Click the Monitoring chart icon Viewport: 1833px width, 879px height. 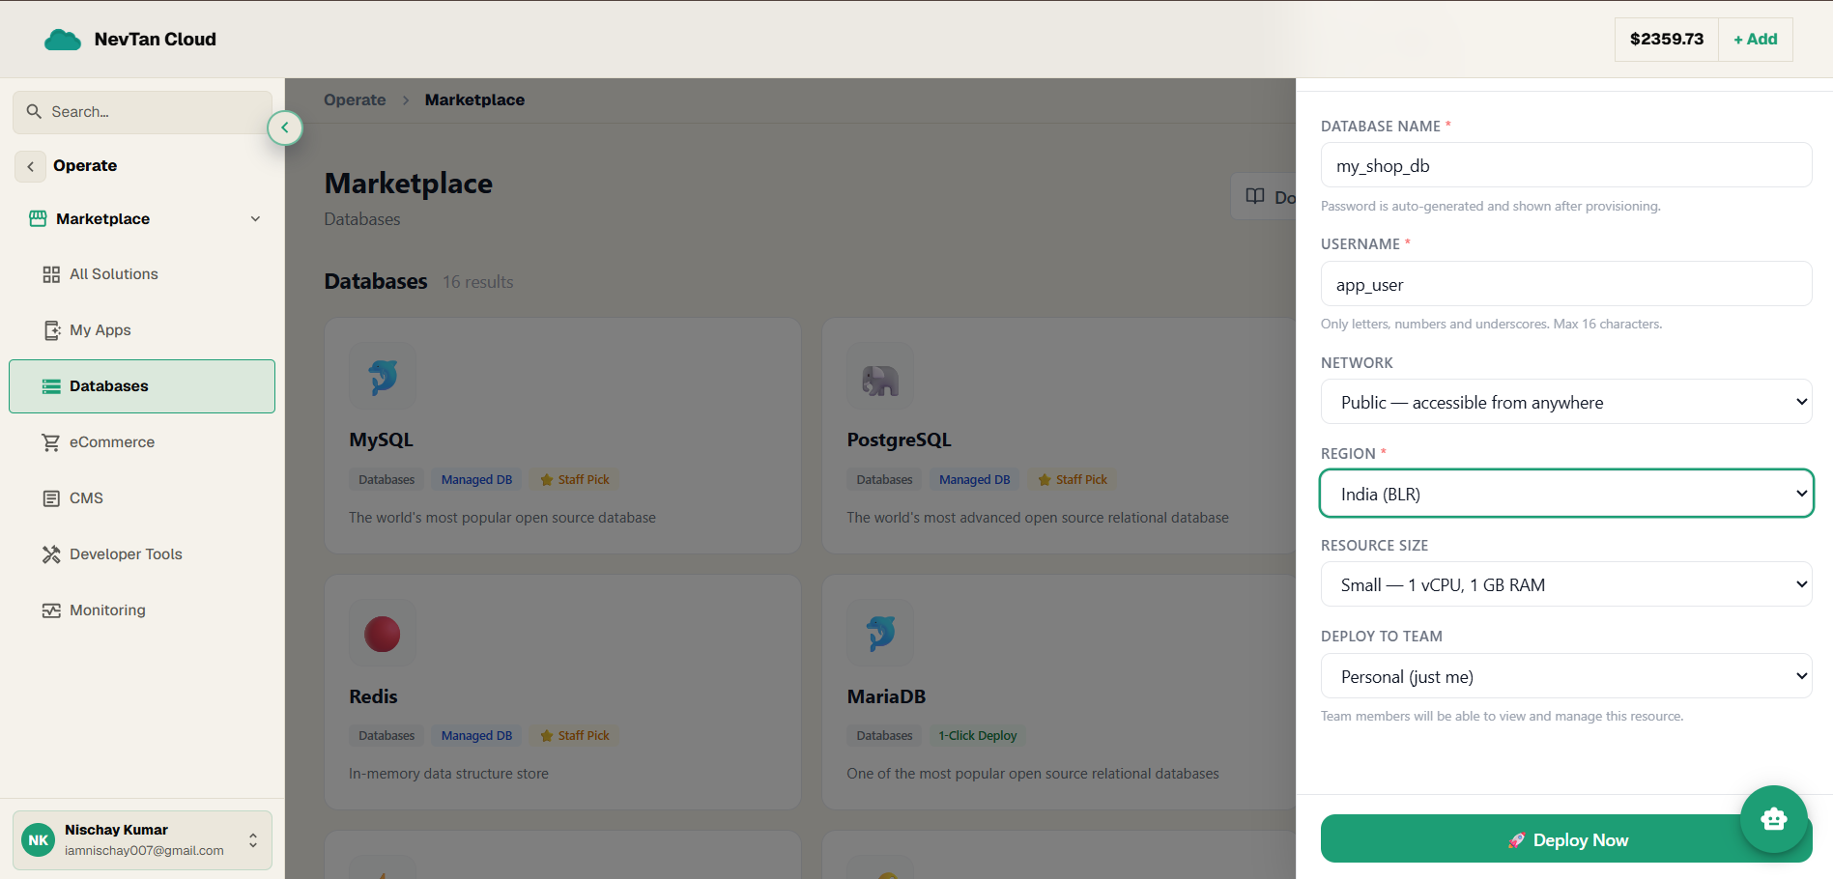point(51,610)
